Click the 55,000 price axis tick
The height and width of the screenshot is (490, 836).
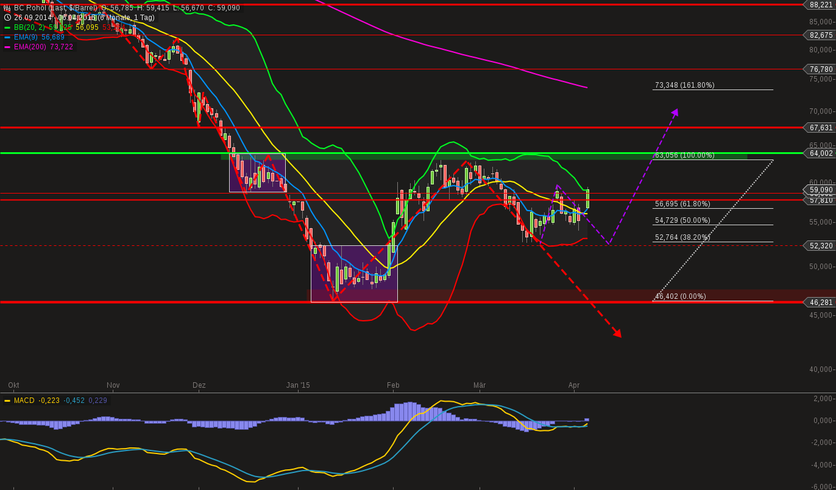[x=821, y=222]
